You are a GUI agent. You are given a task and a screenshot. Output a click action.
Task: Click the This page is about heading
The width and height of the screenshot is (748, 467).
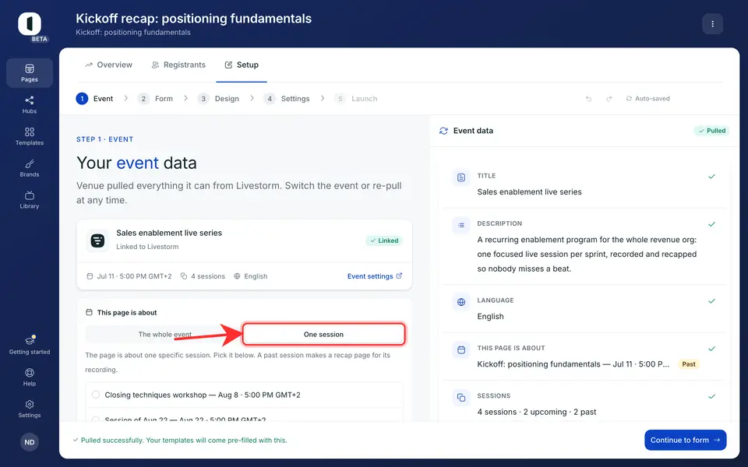127,313
